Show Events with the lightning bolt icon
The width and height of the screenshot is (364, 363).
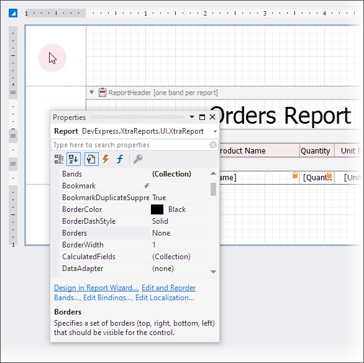[x=106, y=159]
